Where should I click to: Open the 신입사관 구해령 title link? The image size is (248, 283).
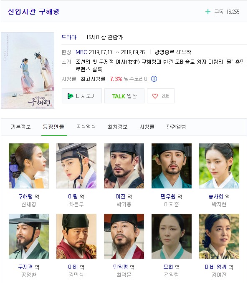(x=33, y=12)
